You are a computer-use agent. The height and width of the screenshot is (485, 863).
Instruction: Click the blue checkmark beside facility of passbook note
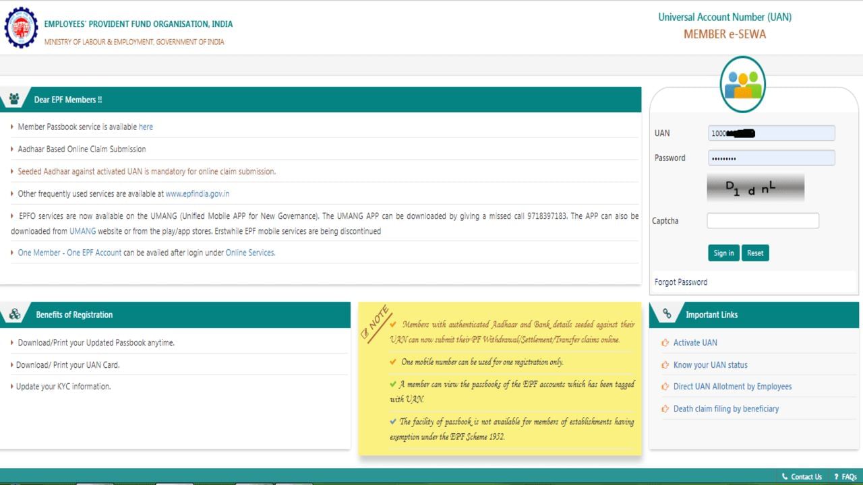coord(393,422)
